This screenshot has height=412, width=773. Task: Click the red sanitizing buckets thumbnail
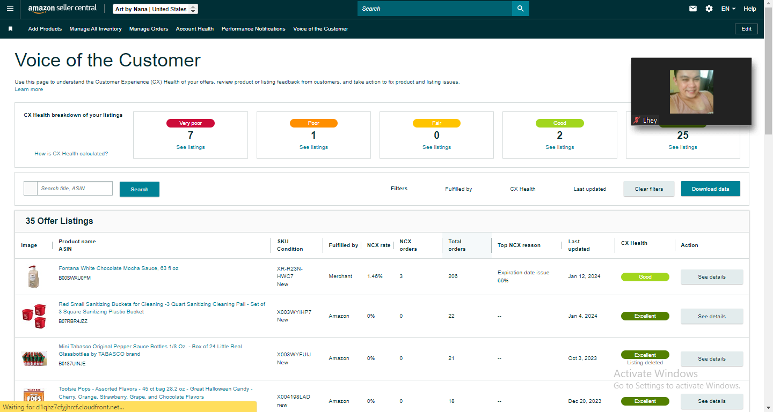tap(33, 316)
